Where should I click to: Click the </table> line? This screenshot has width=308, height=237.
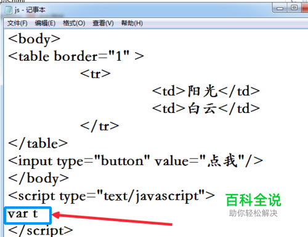38,143
